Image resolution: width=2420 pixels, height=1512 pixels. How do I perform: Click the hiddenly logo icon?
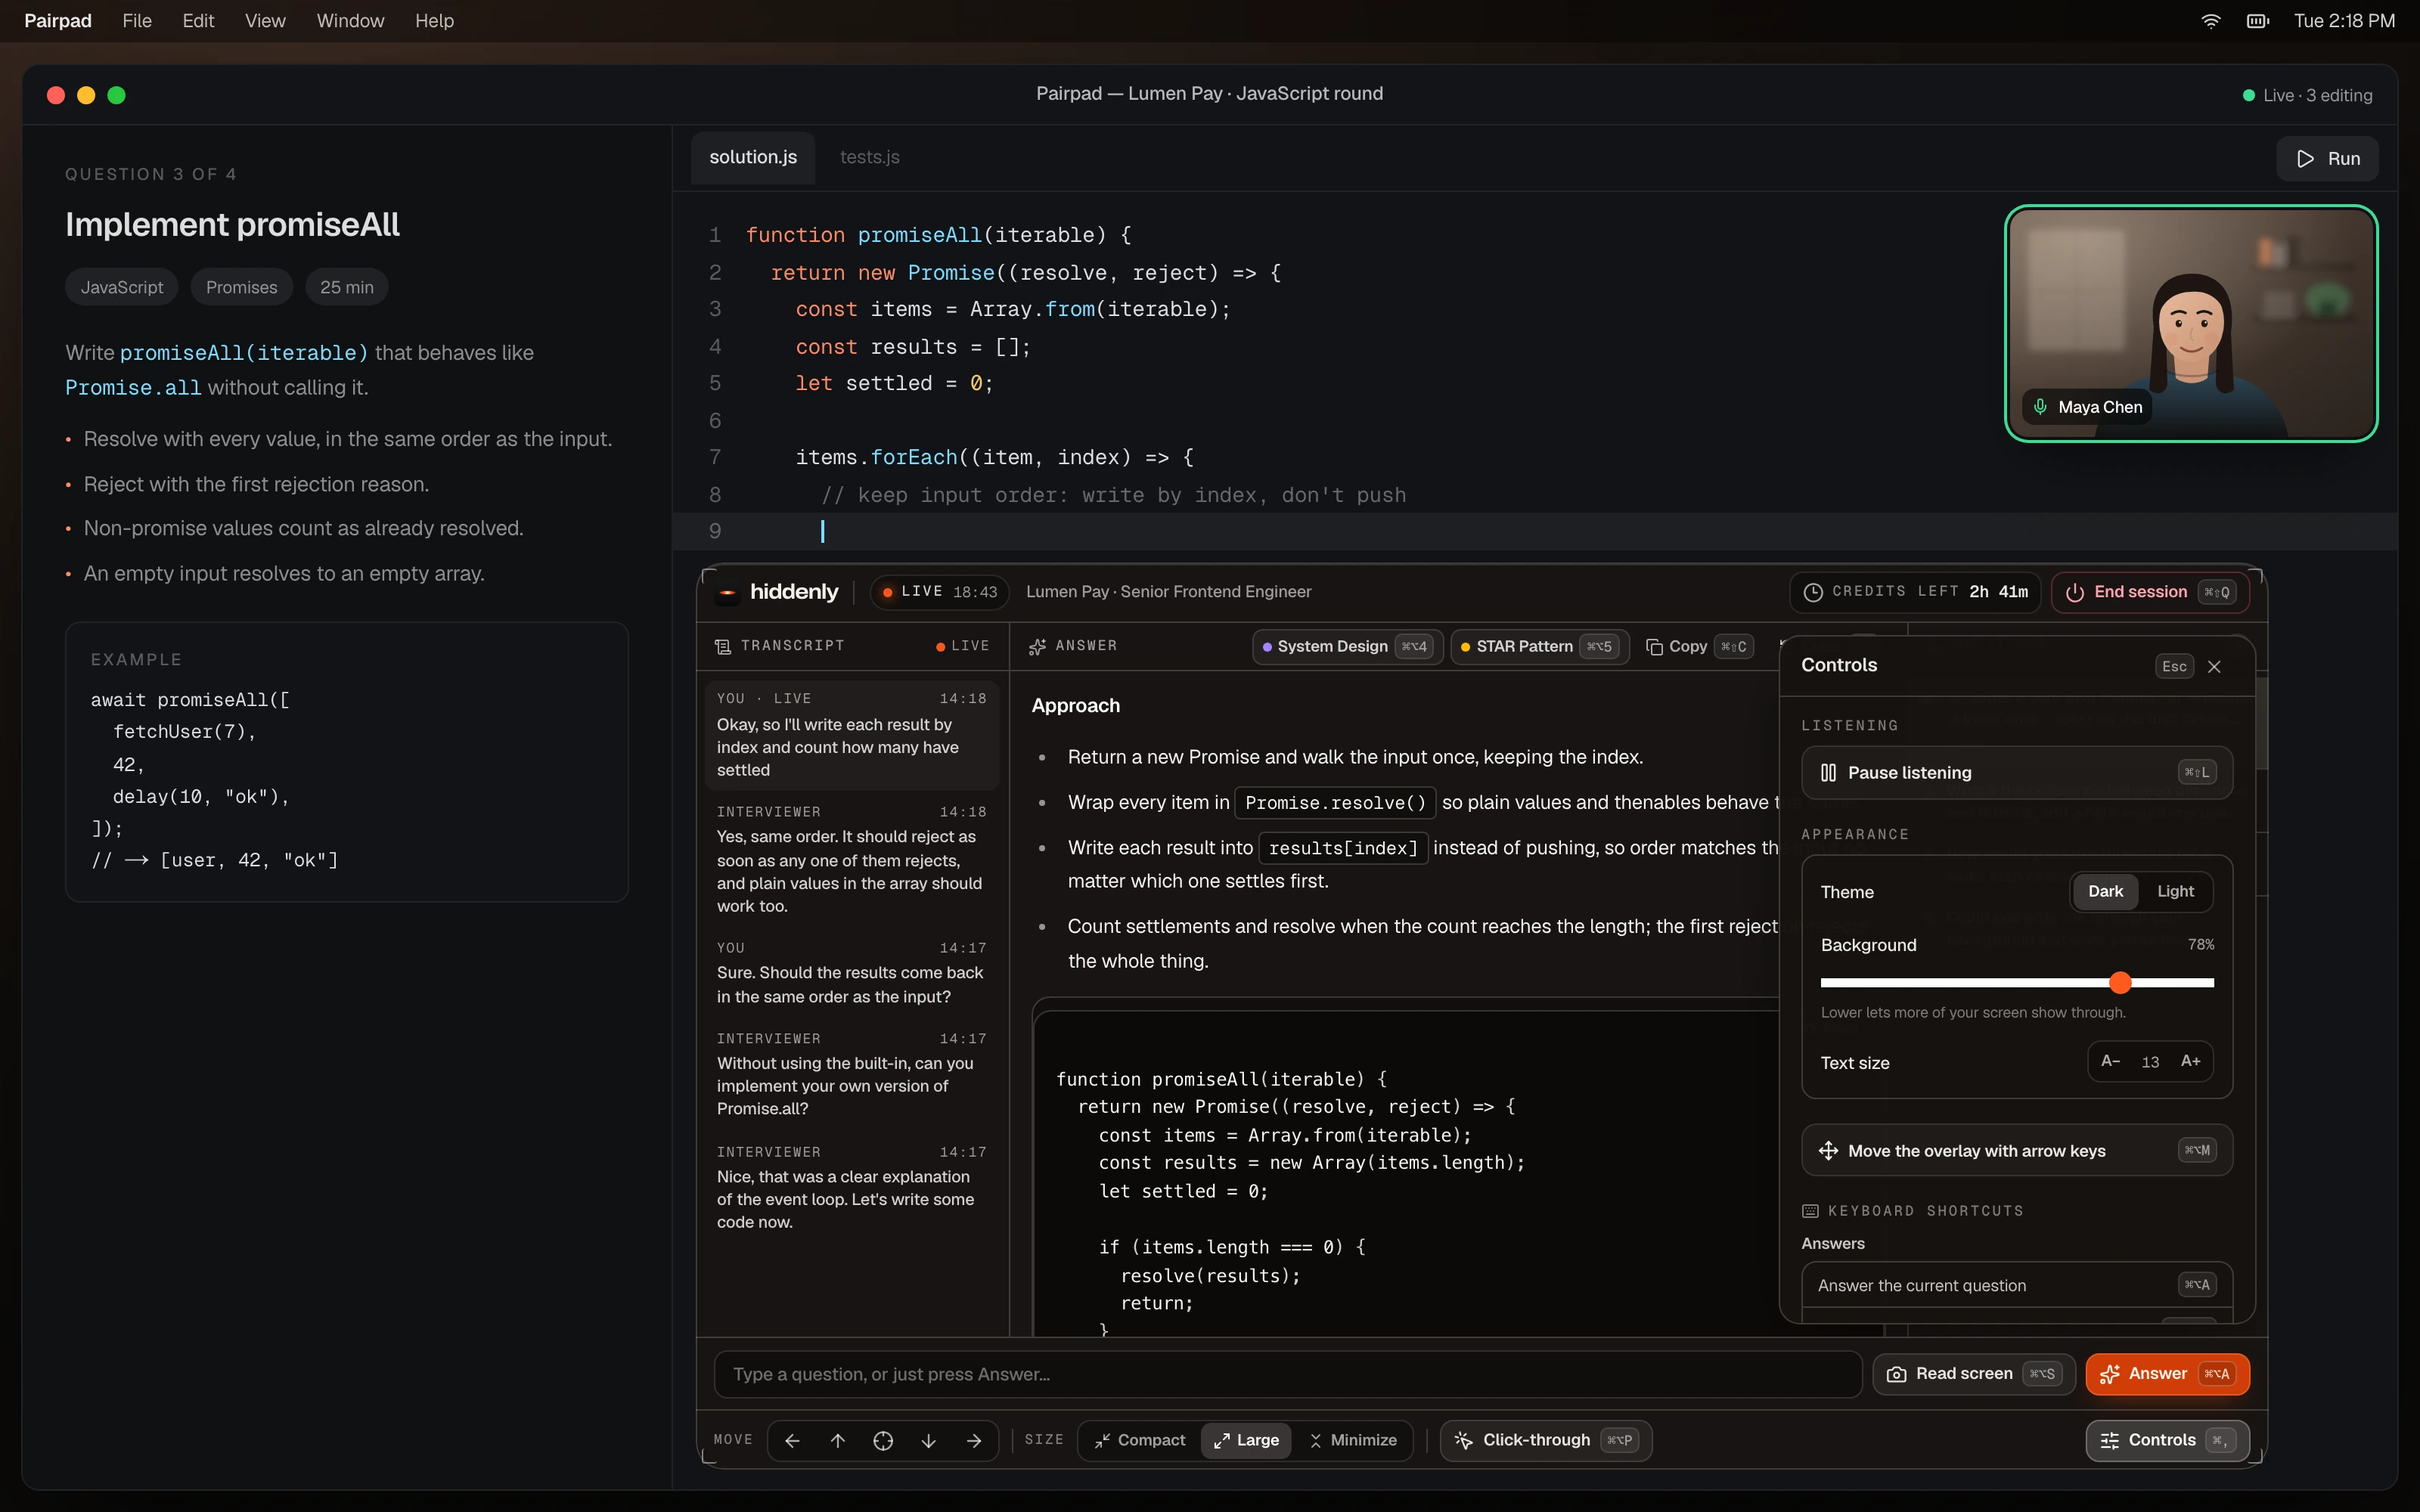tap(727, 592)
